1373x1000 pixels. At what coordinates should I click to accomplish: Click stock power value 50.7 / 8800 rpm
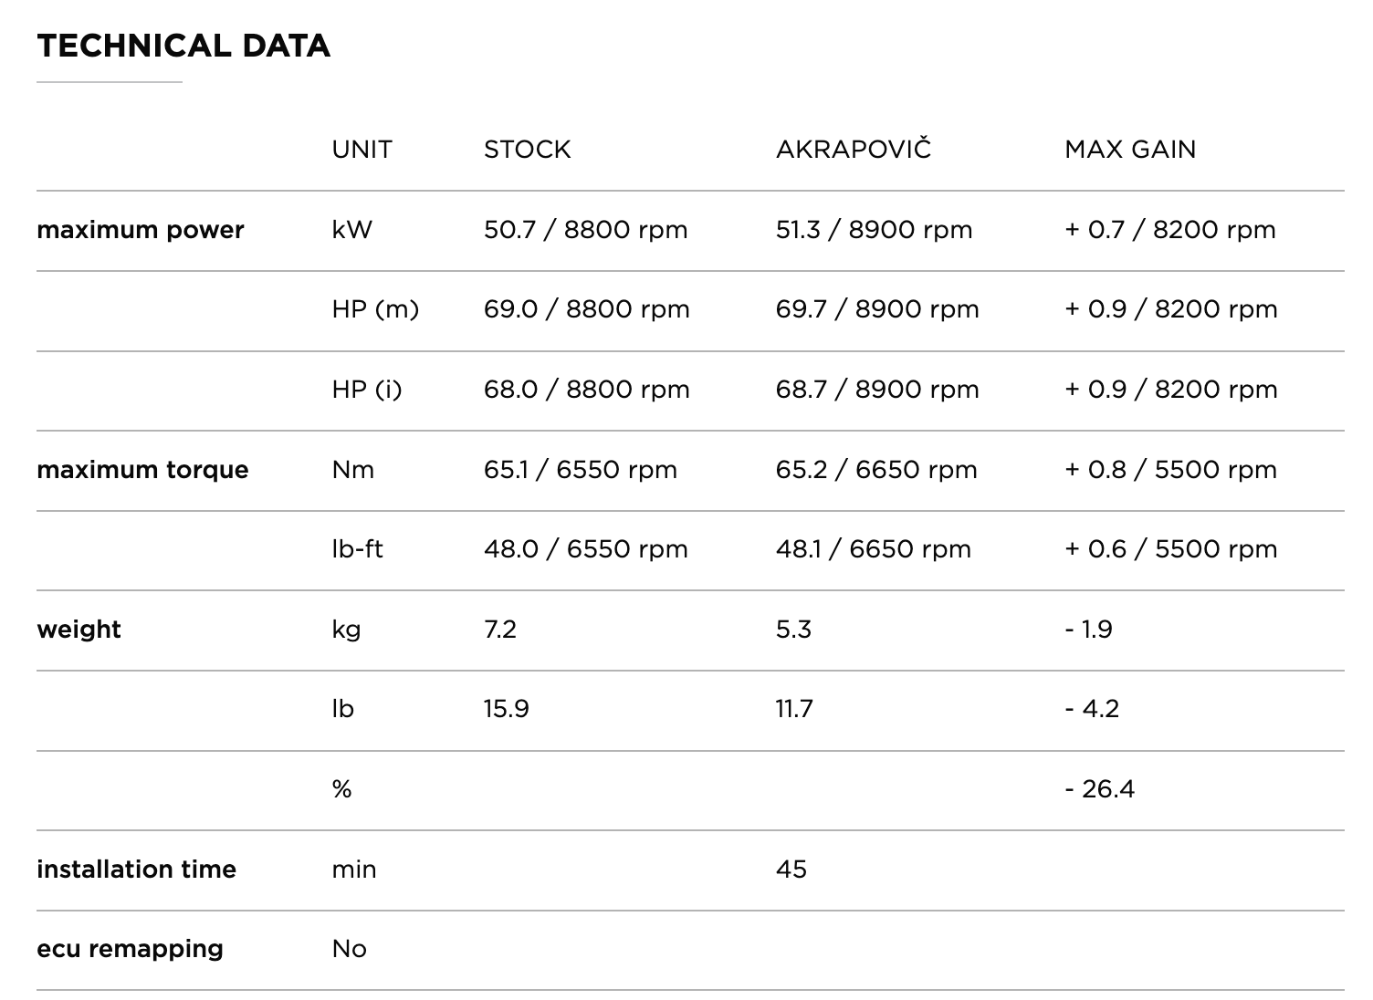click(x=585, y=230)
